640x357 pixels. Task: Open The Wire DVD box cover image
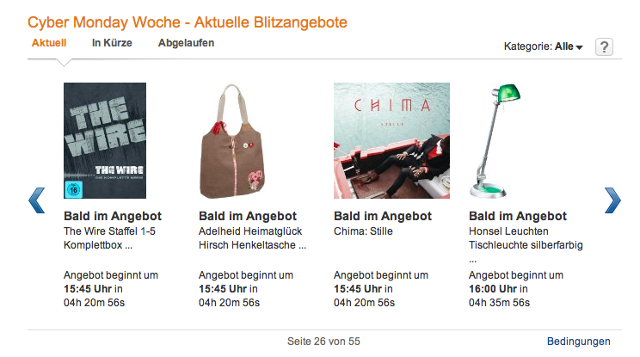click(105, 141)
